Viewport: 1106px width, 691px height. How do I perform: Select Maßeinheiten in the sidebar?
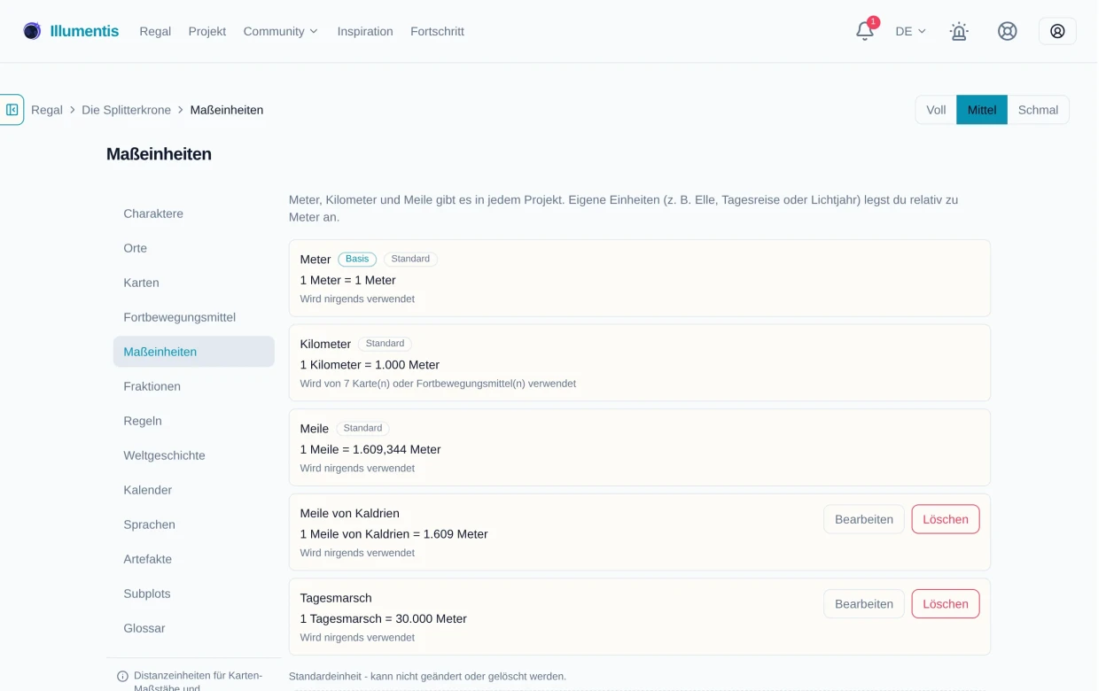click(194, 352)
